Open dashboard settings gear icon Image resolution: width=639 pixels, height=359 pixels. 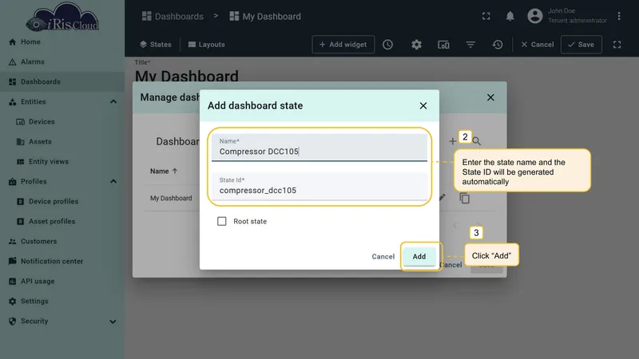click(x=416, y=45)
